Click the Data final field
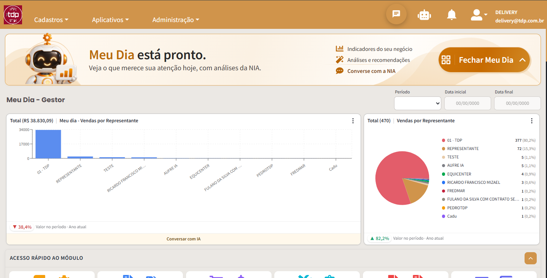Viewport: 547px width, 278px height. pyautogui.click(x=517, y=103)
